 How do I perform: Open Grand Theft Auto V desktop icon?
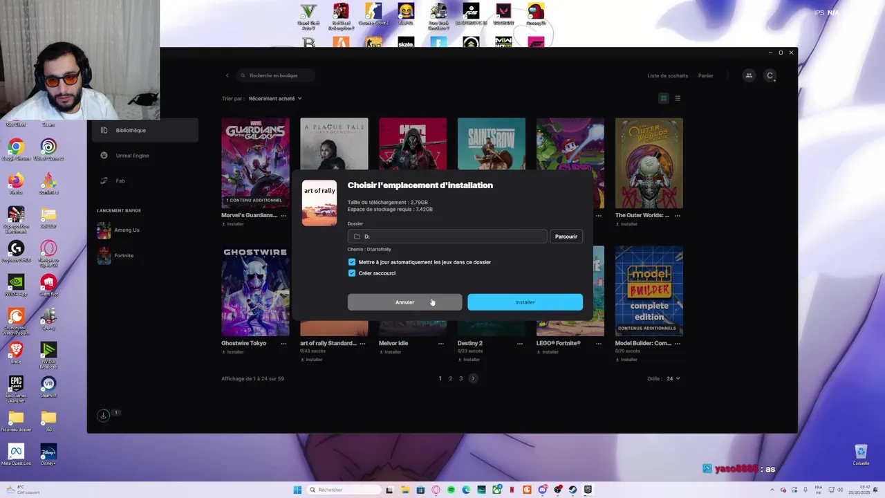308,17
